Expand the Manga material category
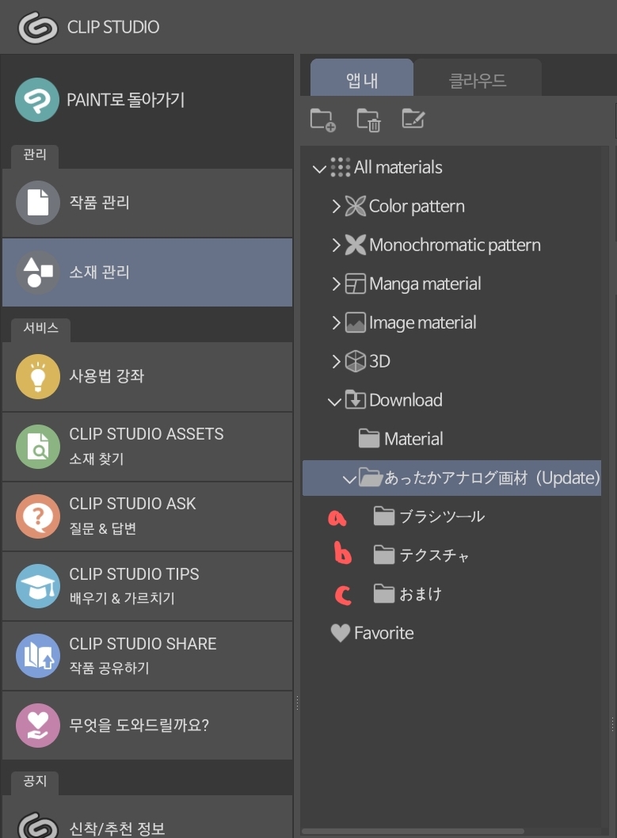This screenshot has height=838, width=617. point(336,284)
